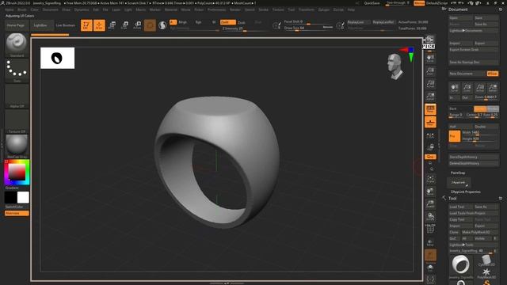The width and height of the screenshot is (507, 285).
Task: Click the Zoom3D icon
Action: click(430, 204)
